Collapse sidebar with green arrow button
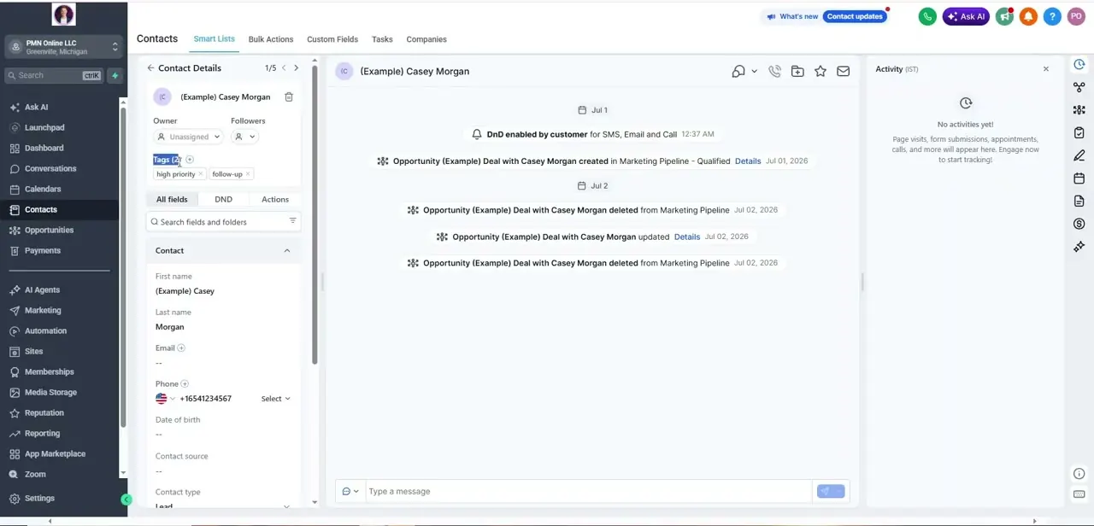The height and width of the screenshot is (526, 1094). click(126, 500)
